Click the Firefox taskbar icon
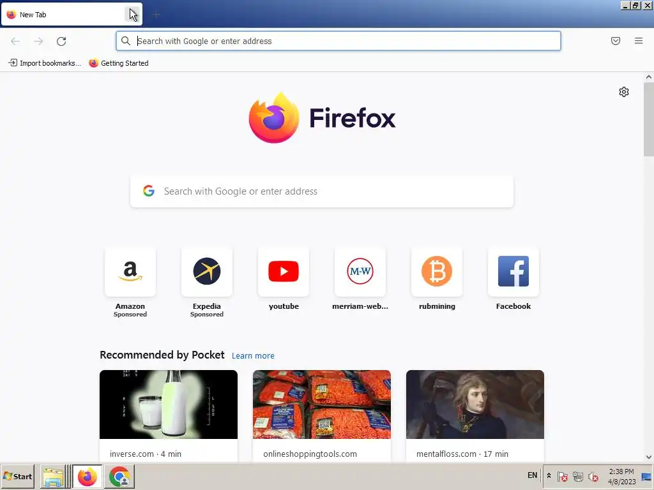This screenshot has width=654, height=490. point(87,477)
